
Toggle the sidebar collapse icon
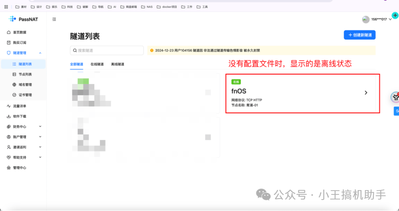[54, 19]
